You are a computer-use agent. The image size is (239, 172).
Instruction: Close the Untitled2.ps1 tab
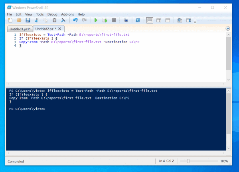60,29
